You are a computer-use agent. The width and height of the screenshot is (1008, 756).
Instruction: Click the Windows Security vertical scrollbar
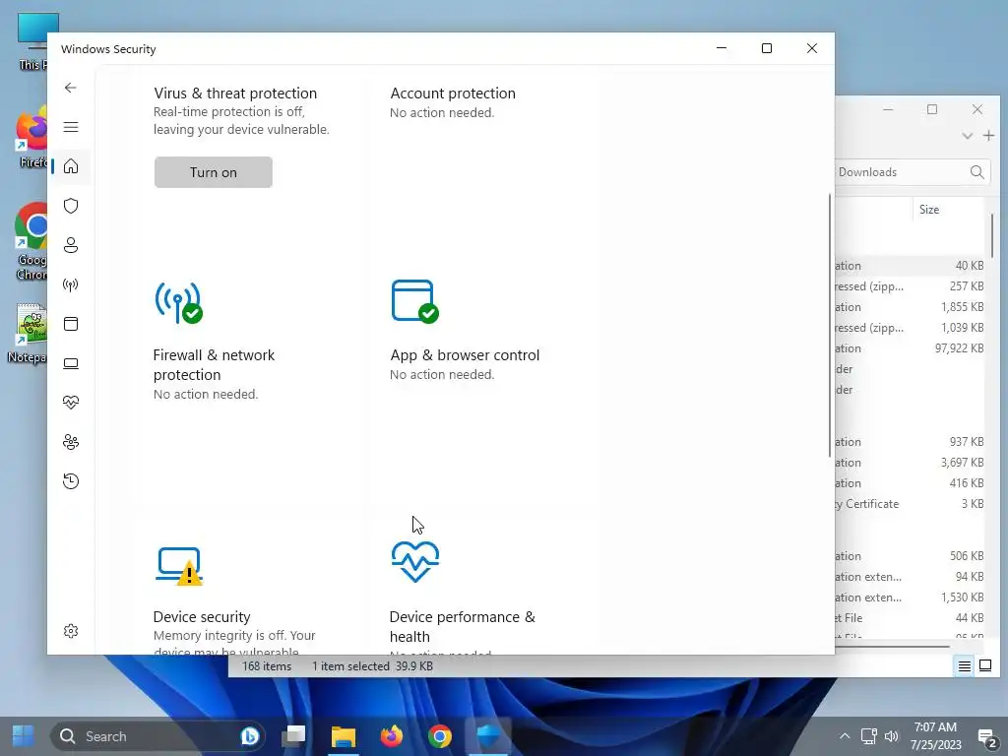(x=829, y=325)
